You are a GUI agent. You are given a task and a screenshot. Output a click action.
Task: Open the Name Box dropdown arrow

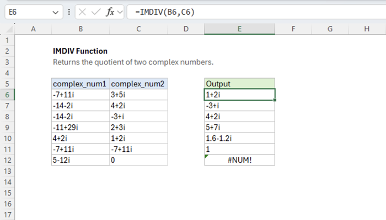pos(55,12)
